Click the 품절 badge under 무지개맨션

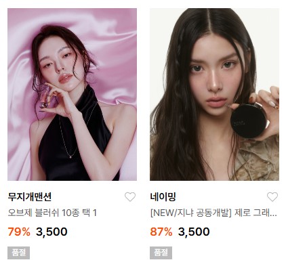18,253
